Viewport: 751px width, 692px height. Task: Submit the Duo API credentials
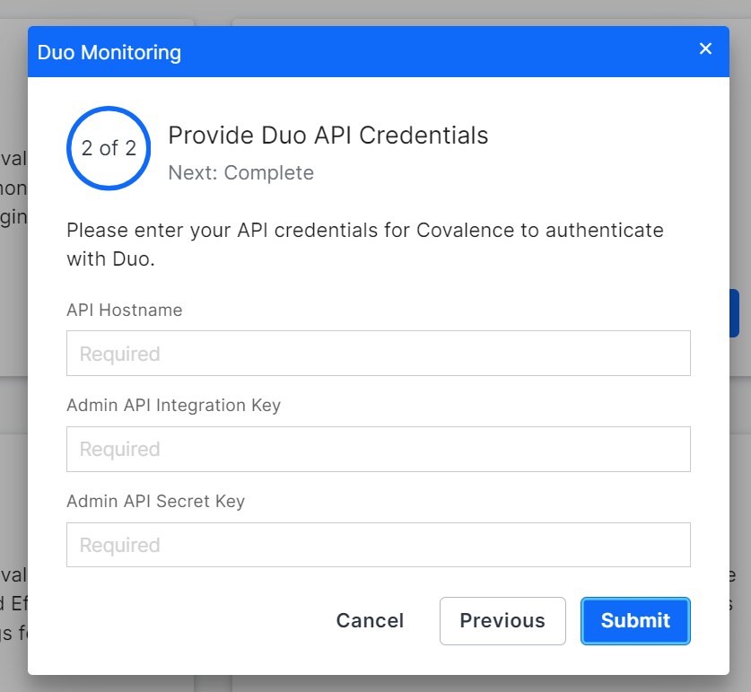pos(635,620)
